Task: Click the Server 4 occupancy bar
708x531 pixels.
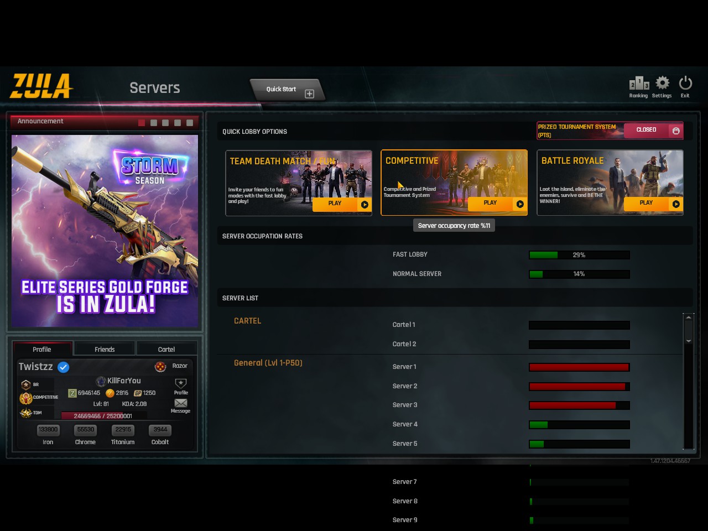Action: [579, 425]
